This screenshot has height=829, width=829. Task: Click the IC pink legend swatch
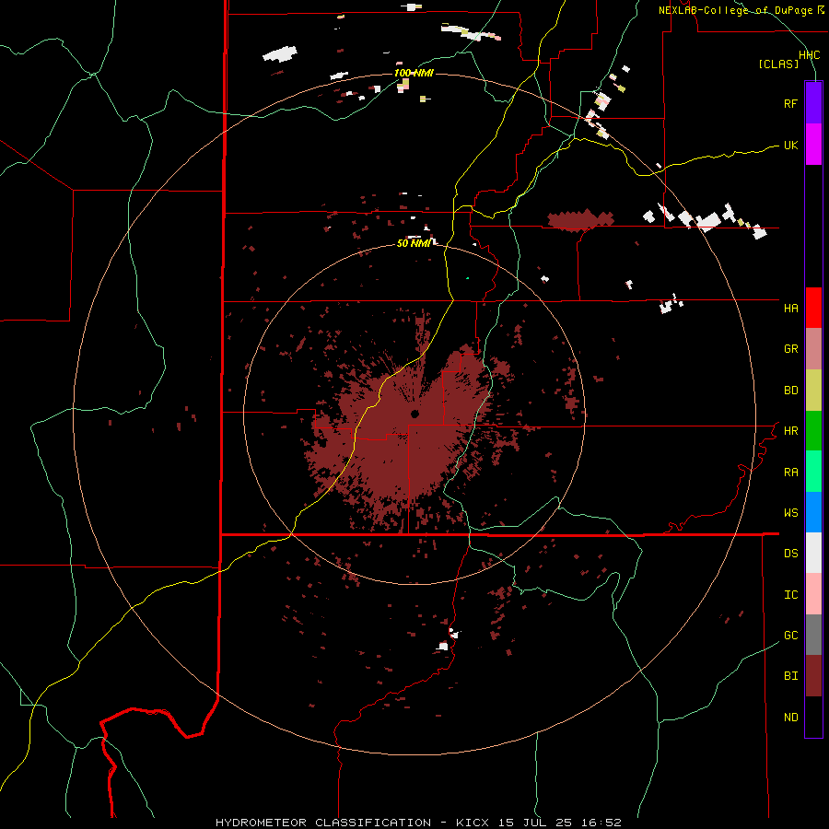tap(813, 594)
